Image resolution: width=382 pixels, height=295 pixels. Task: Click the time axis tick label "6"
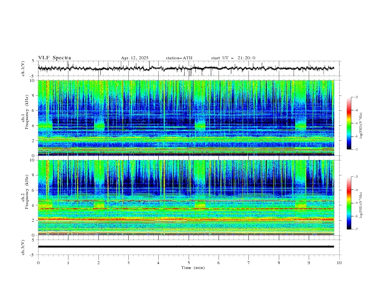click(x=218, y=263)
